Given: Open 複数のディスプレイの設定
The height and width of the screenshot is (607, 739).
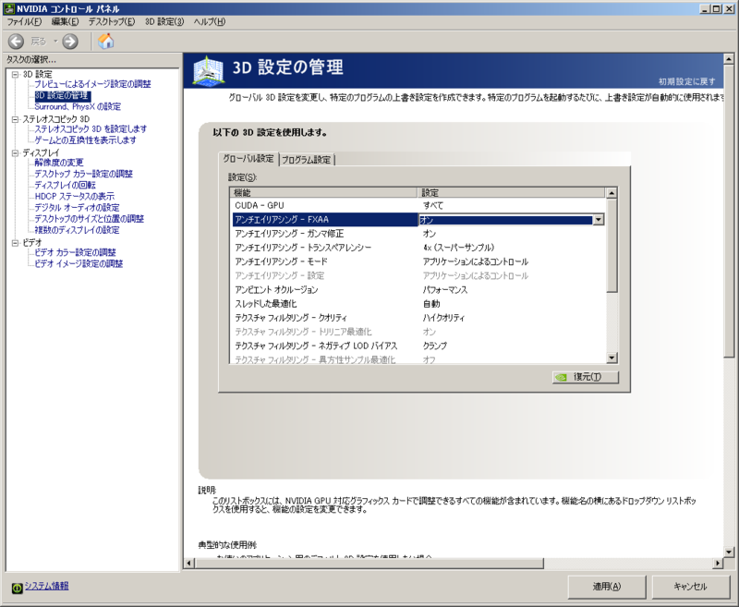Looking at the screenshot, I should point(77,230).
